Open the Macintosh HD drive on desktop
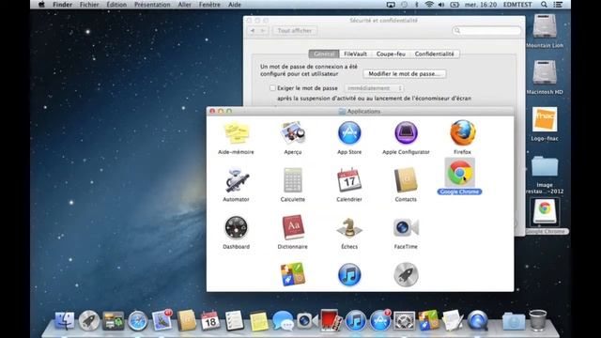This screenshot has height=338, width=601. coord(545,73)
